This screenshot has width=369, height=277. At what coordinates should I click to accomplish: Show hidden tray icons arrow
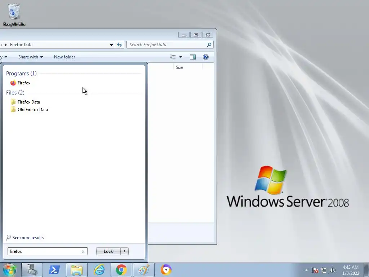click(x=306, y=270)
